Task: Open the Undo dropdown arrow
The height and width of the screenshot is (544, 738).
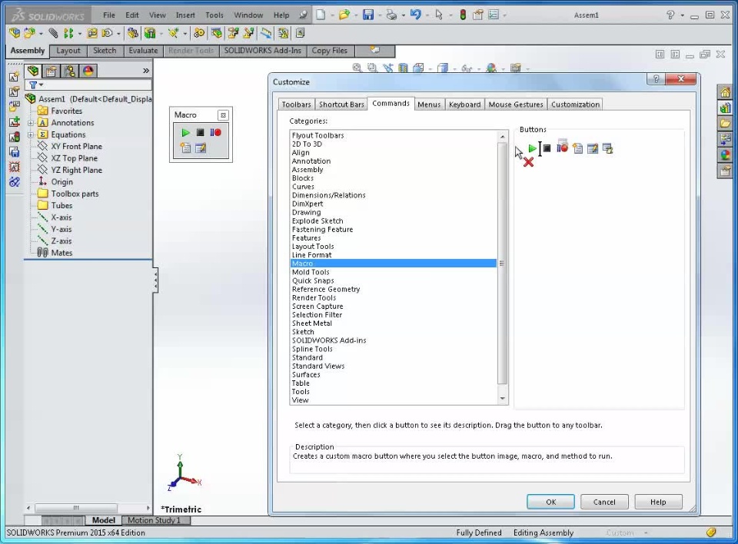Action: [427, 15]
